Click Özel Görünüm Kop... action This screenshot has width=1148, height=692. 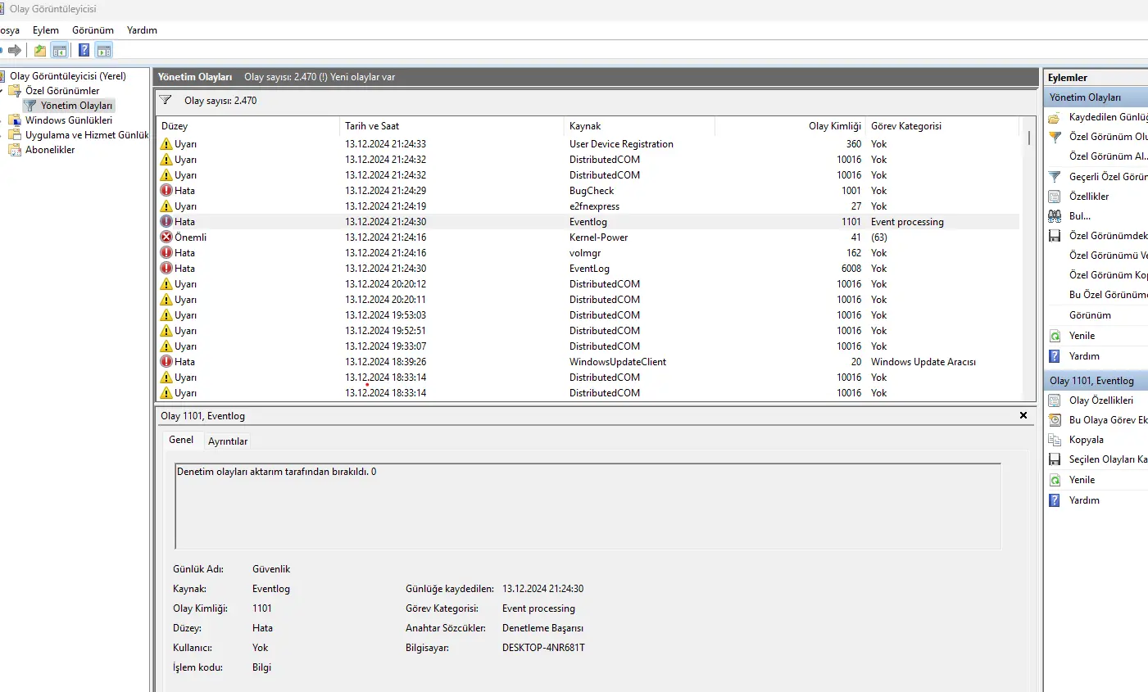point(1108,275)
